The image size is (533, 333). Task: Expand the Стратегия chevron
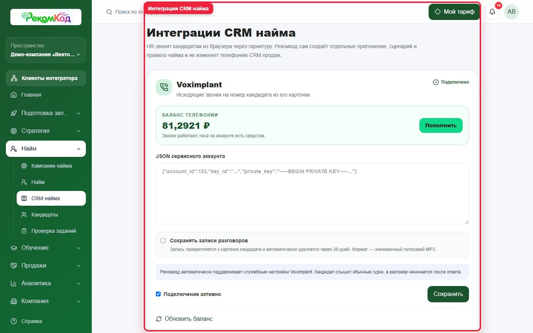point(78,131)
